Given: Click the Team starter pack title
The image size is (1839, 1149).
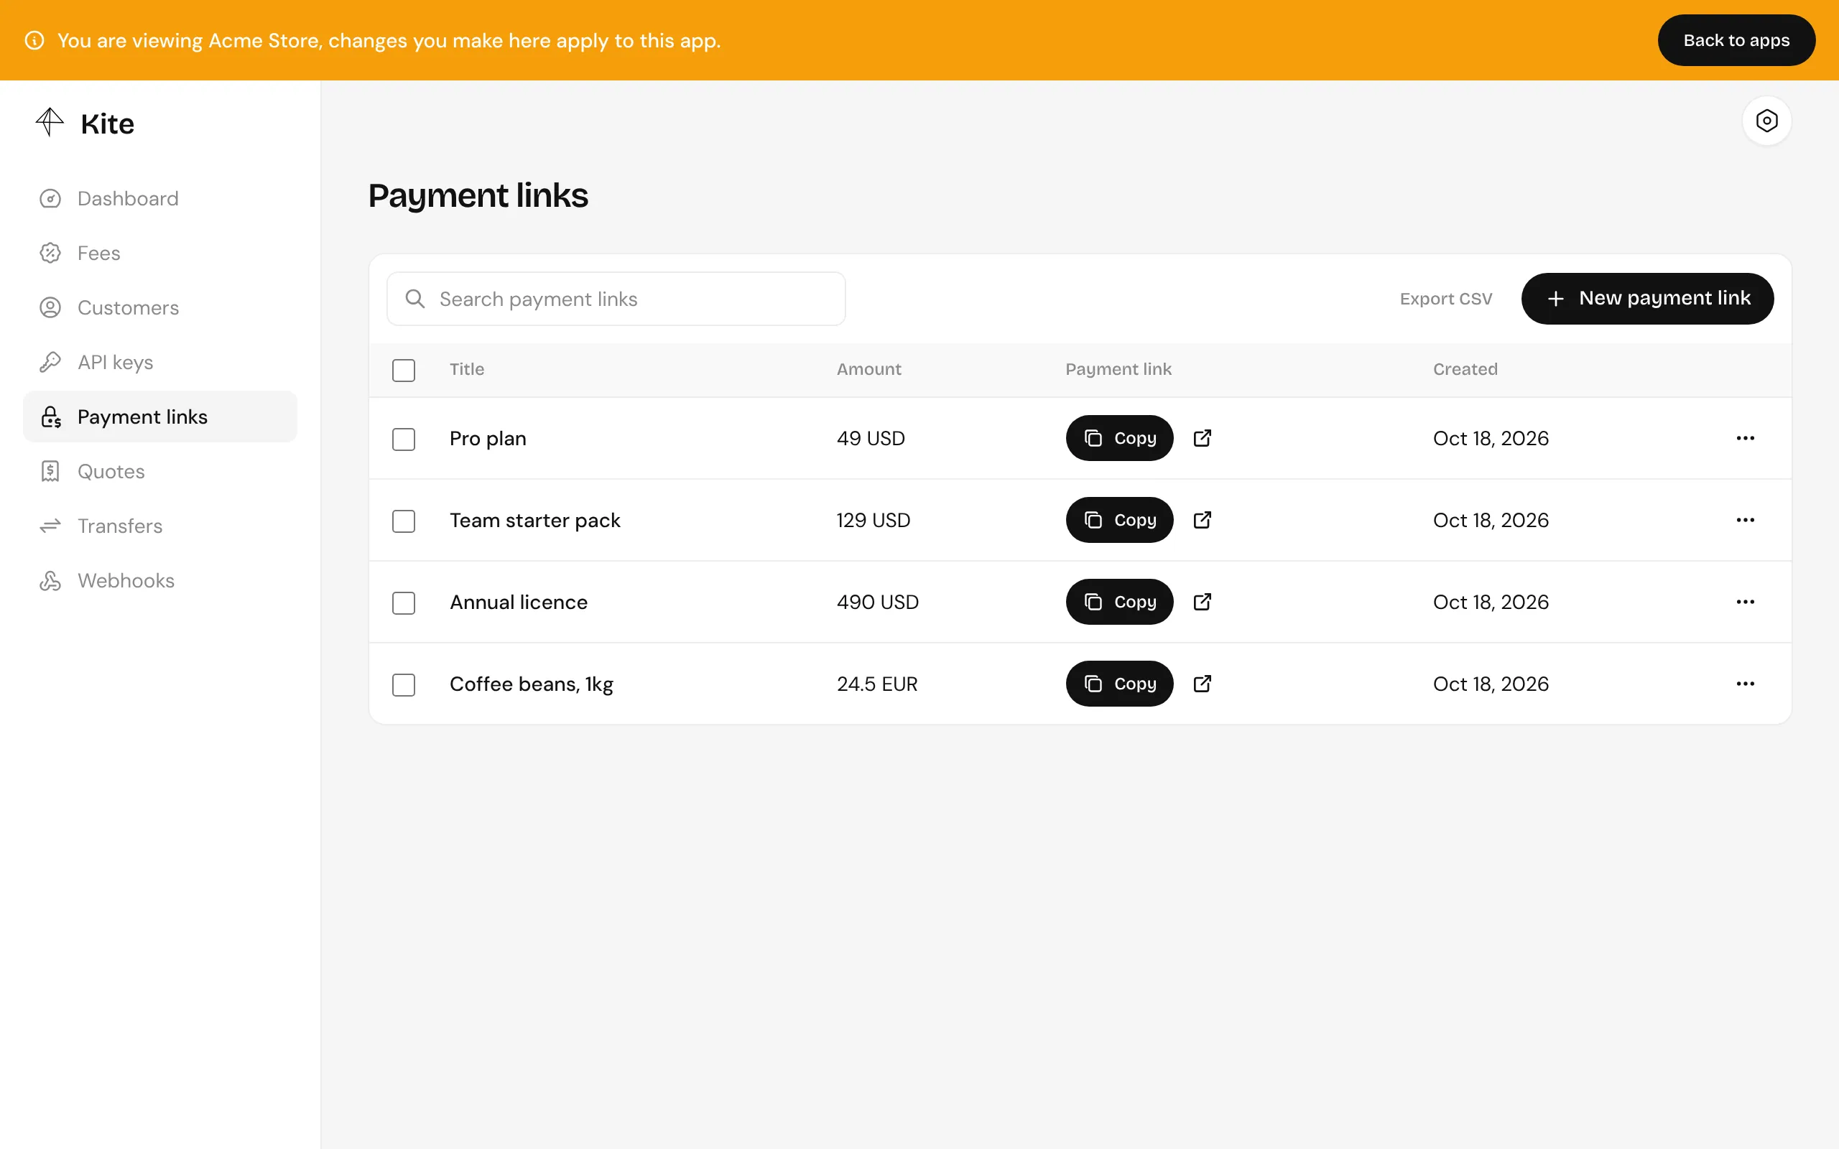Looking at the screenshot, I should (x=535, y=521).
